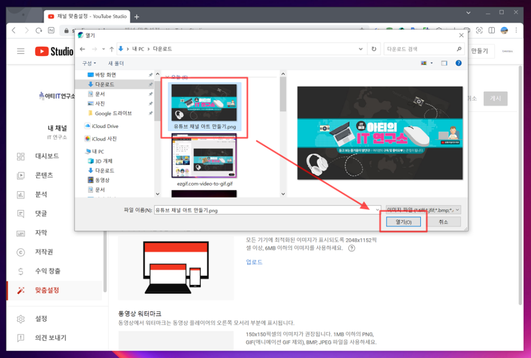531x358 pixels.
Task: Open 댓글 in Studio sidebar
Action: pos(41,214)
